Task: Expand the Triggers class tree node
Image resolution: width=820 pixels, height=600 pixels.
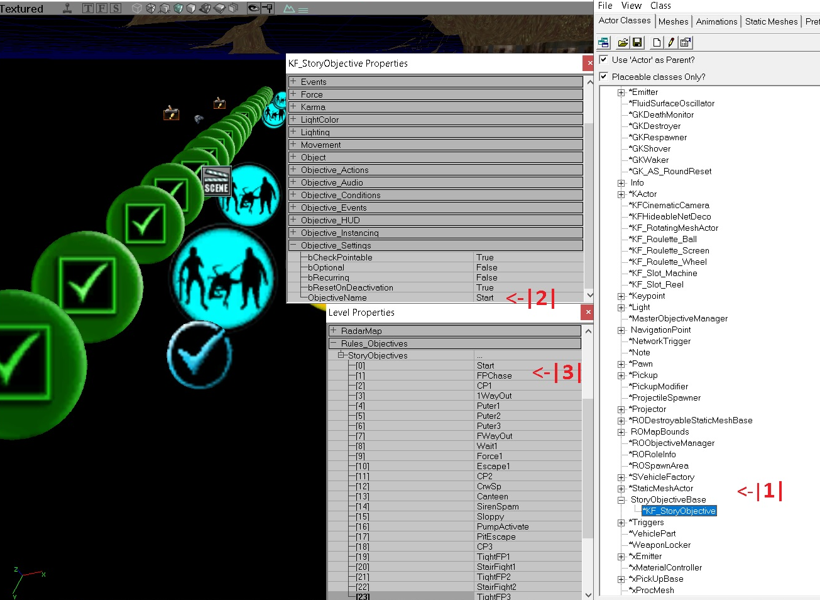Action: (621, 523)
